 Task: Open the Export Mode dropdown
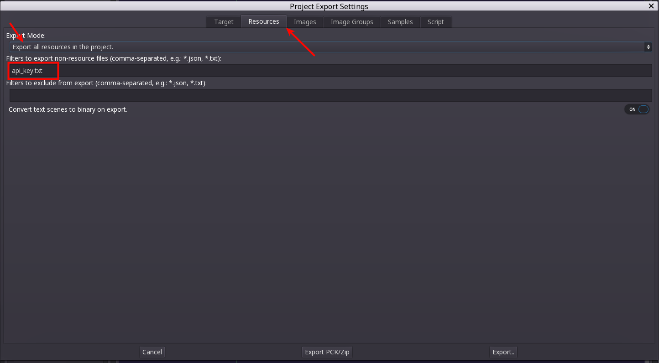coord(331,47)
